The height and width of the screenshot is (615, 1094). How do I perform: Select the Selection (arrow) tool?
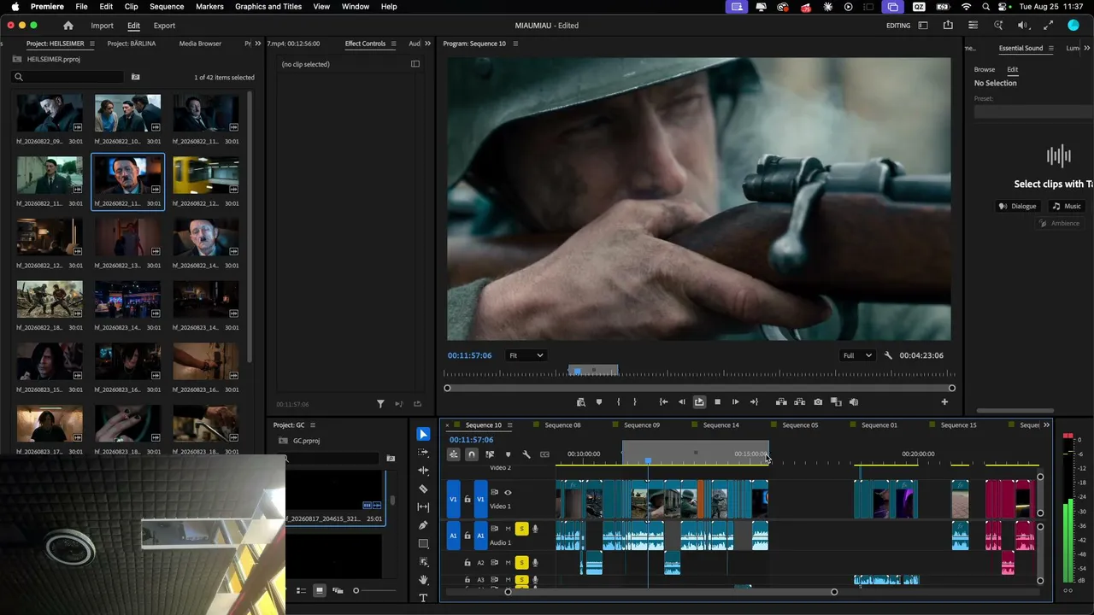423,434
